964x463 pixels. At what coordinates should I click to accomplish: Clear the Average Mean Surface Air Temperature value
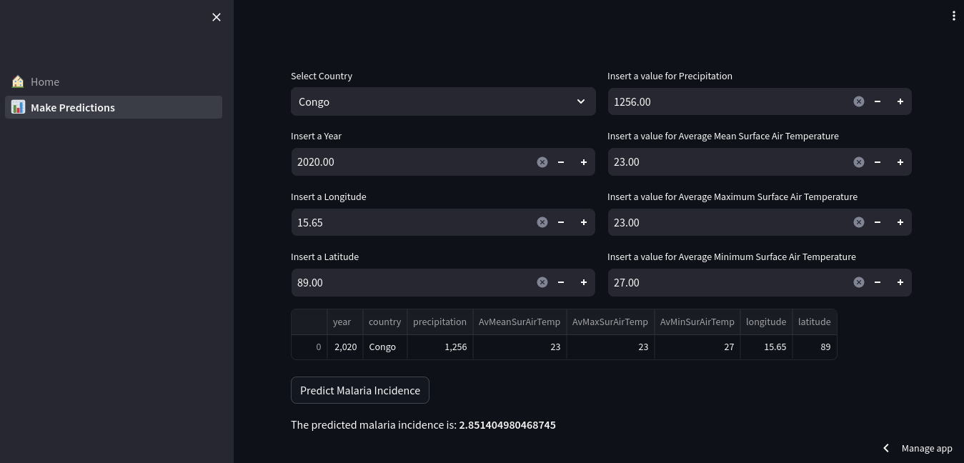858,162
